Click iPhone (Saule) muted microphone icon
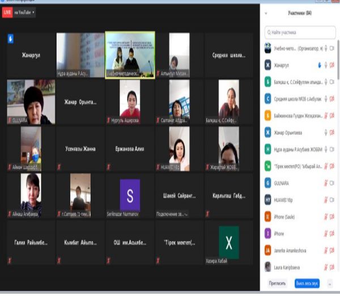This screenshot has width=340, height=296. tap(326, 217)
